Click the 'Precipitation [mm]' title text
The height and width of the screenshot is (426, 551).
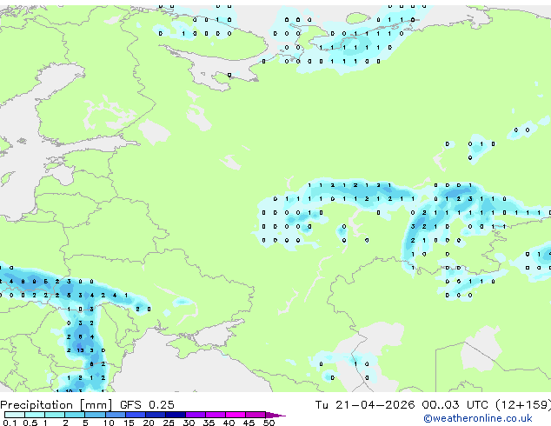pyautogui.click(x=56, y=405)
